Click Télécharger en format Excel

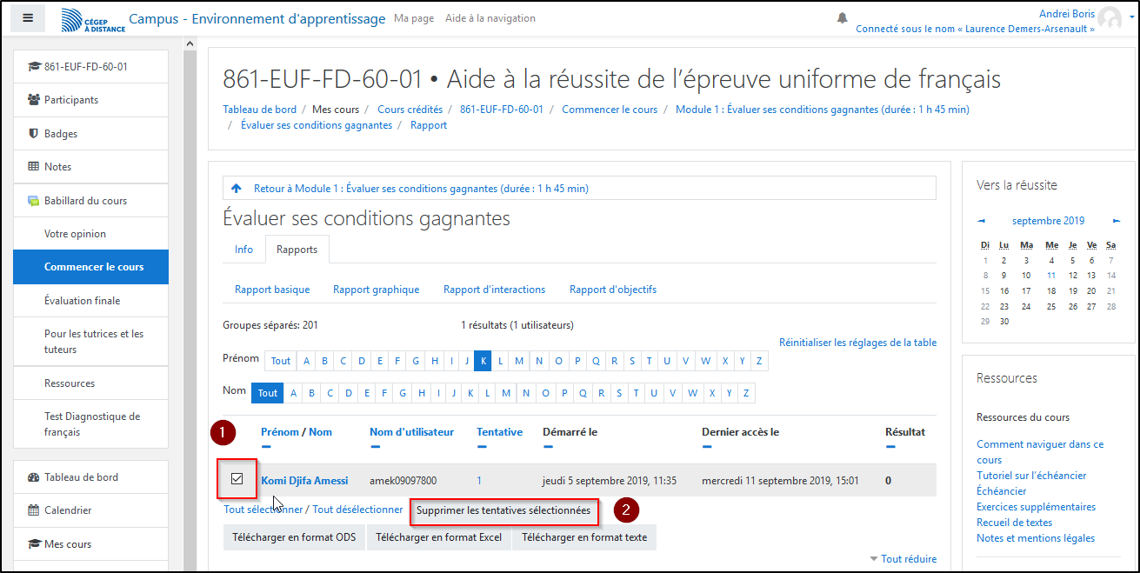click(x=438, y=537)
